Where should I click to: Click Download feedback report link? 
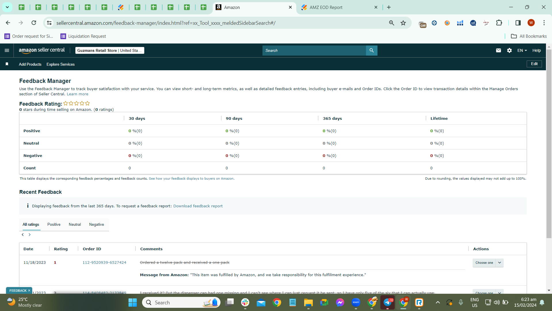(x=198, y=206)
